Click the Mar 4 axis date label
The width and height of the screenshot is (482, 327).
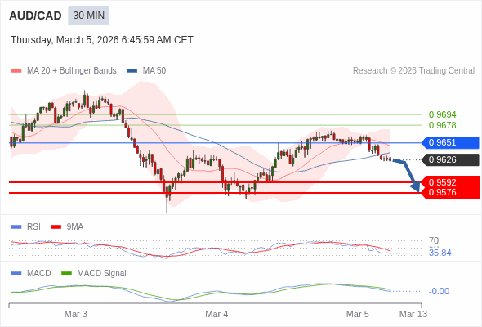click(216, 314)
